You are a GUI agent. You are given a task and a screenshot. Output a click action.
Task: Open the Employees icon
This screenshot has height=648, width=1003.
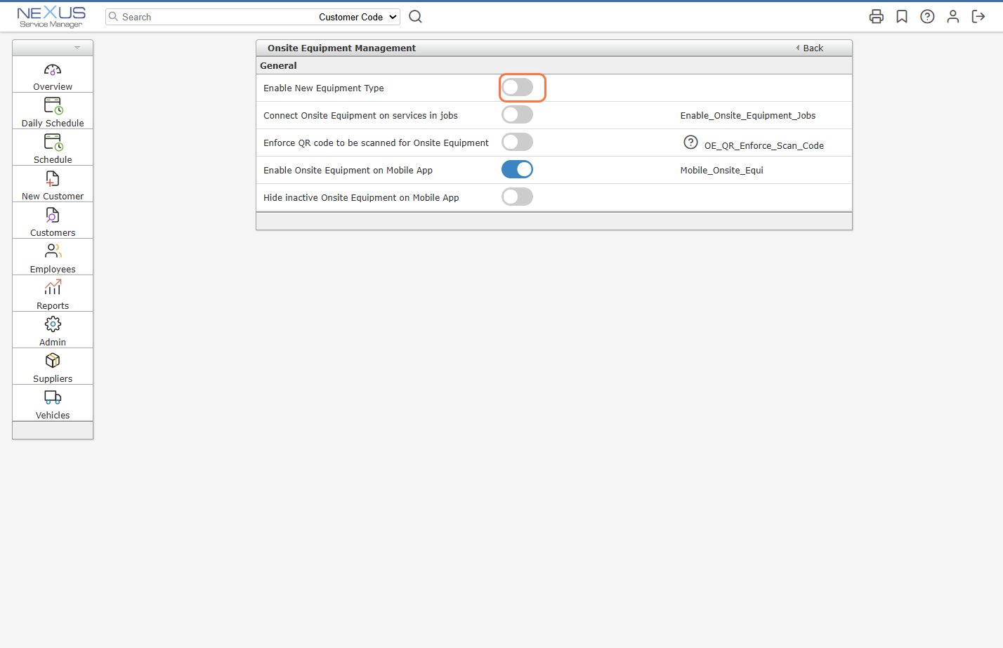click(x=53, y=251)
